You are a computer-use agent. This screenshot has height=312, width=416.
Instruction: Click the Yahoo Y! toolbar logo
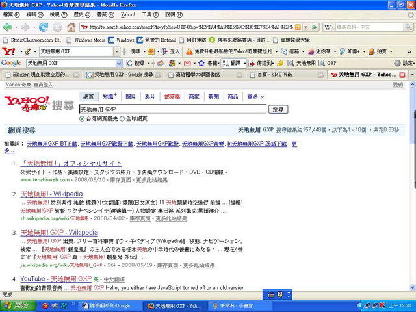[x=8, y=51]
